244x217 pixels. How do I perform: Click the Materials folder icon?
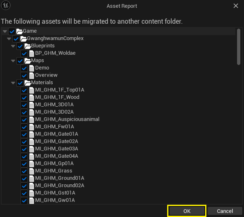tap(27, 83)
